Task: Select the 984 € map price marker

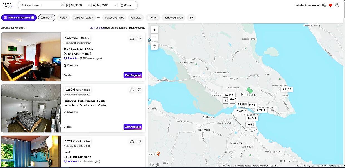Action: 251,124
